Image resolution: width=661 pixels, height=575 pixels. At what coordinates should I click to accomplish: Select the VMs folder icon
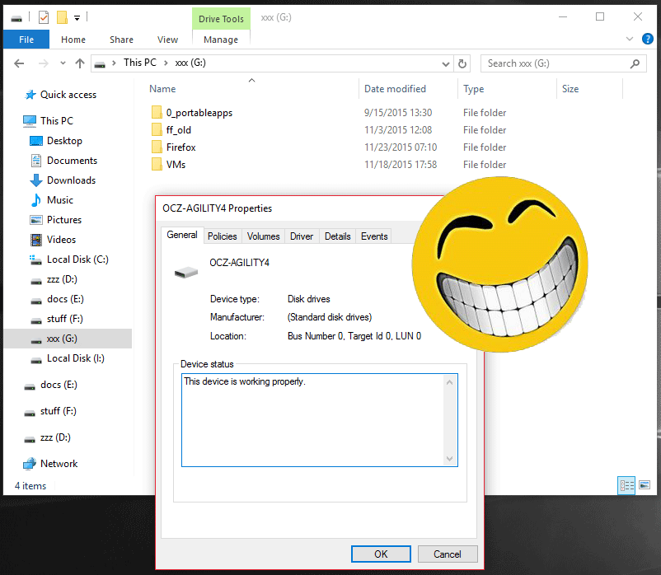point(157,164)
